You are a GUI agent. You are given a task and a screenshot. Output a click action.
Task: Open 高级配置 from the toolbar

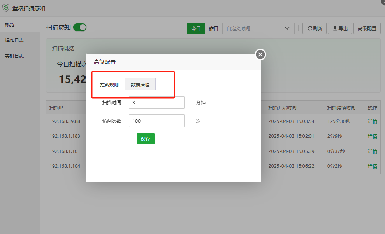tap(367, 28)
